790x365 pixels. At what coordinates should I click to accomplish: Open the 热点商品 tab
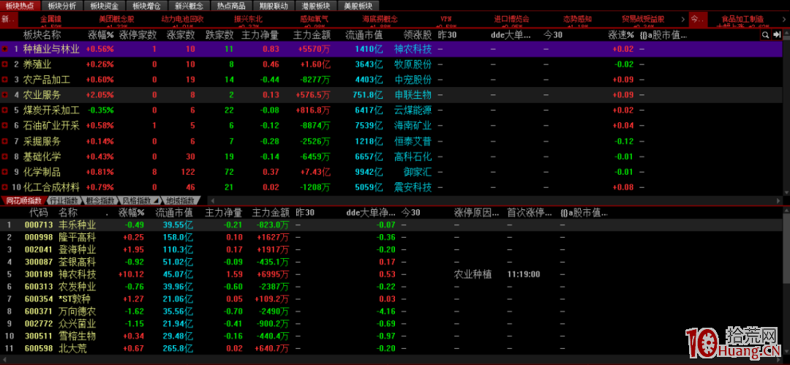pos(231,6)
